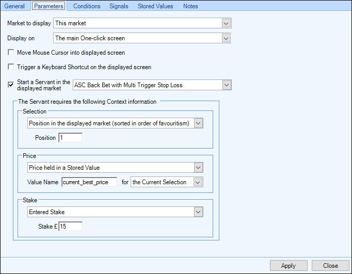Open the Conditions tab
352x274 pixels.
coord(87,6)
